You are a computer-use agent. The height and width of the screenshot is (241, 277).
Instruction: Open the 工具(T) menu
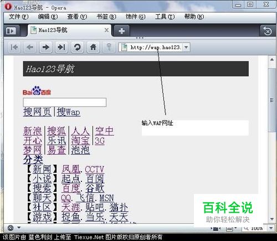click(165, 17)
